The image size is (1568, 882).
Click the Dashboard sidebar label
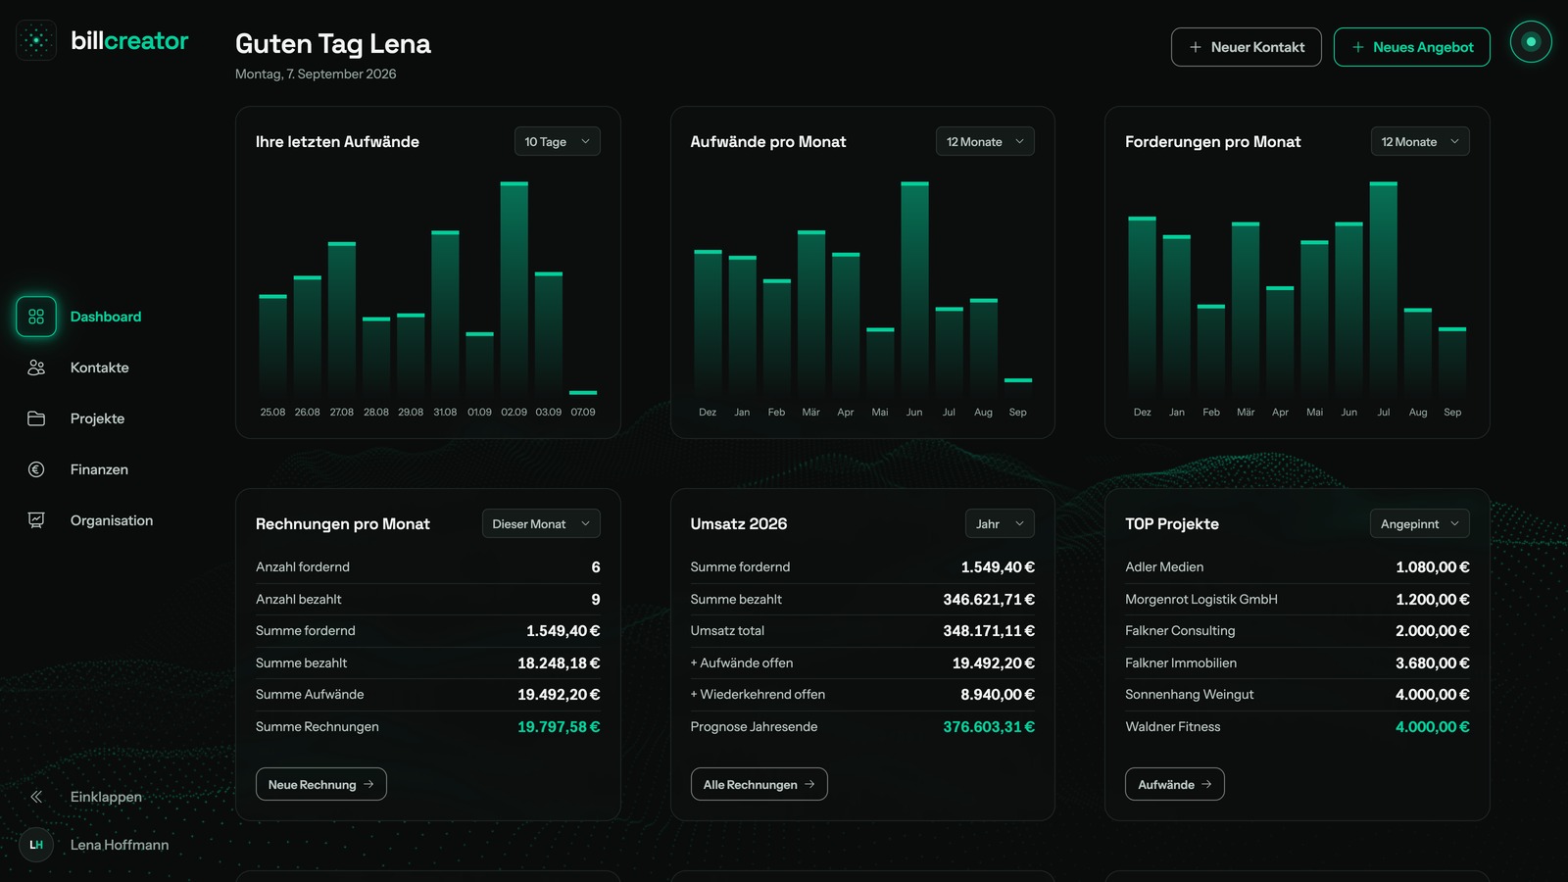pyautogui.click(x=106, y=317)
